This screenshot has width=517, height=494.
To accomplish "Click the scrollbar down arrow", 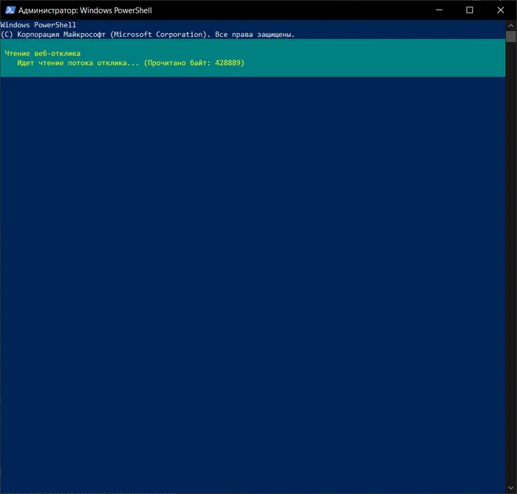I will tap(510, 488).
